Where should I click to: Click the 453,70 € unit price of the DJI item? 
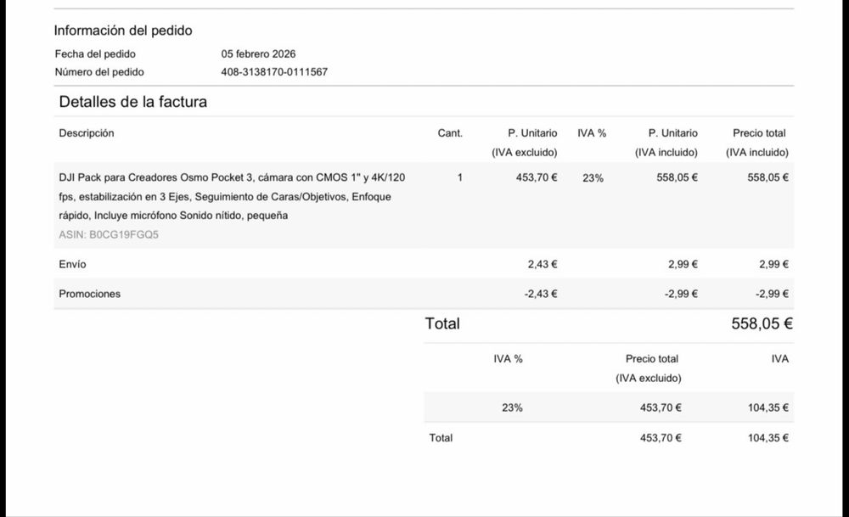click(536, 177)
